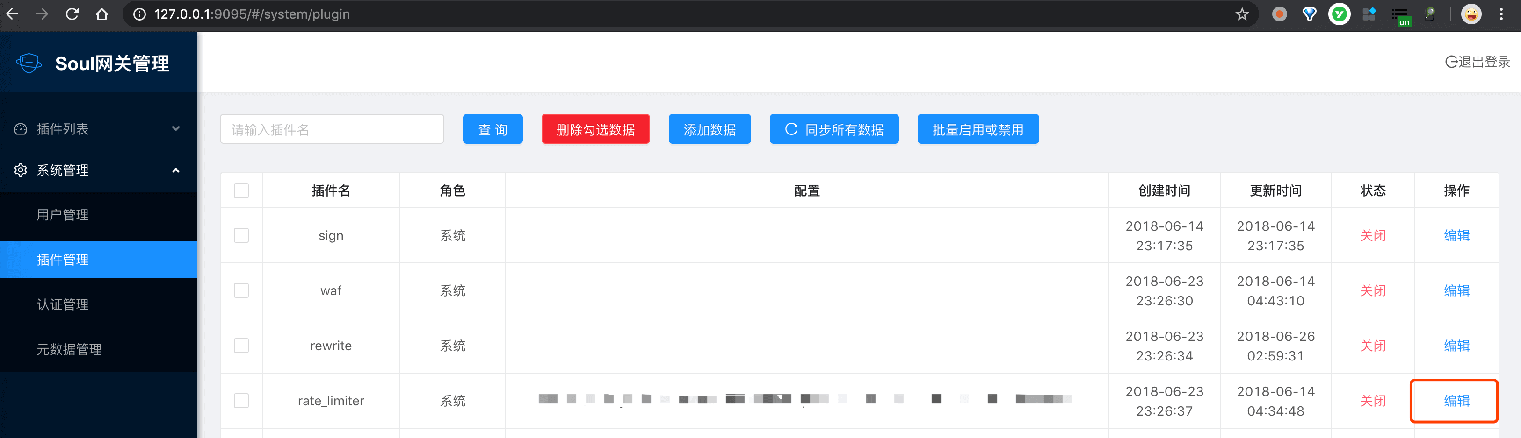This screenshot has height=438, width=1521.
Task: Click the blue 查询 search button
Action: [x=493, y=128]
